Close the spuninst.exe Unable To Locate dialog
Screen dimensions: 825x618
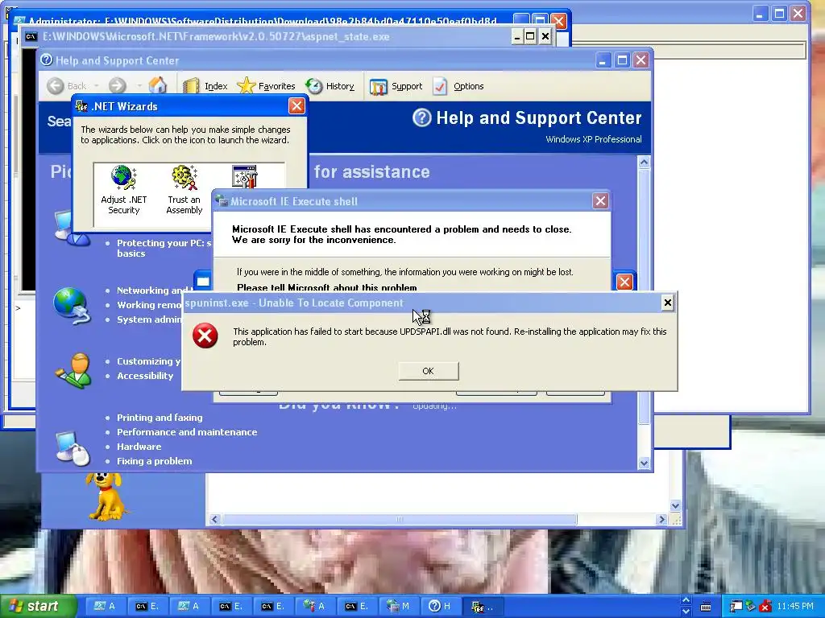point(667,303)
